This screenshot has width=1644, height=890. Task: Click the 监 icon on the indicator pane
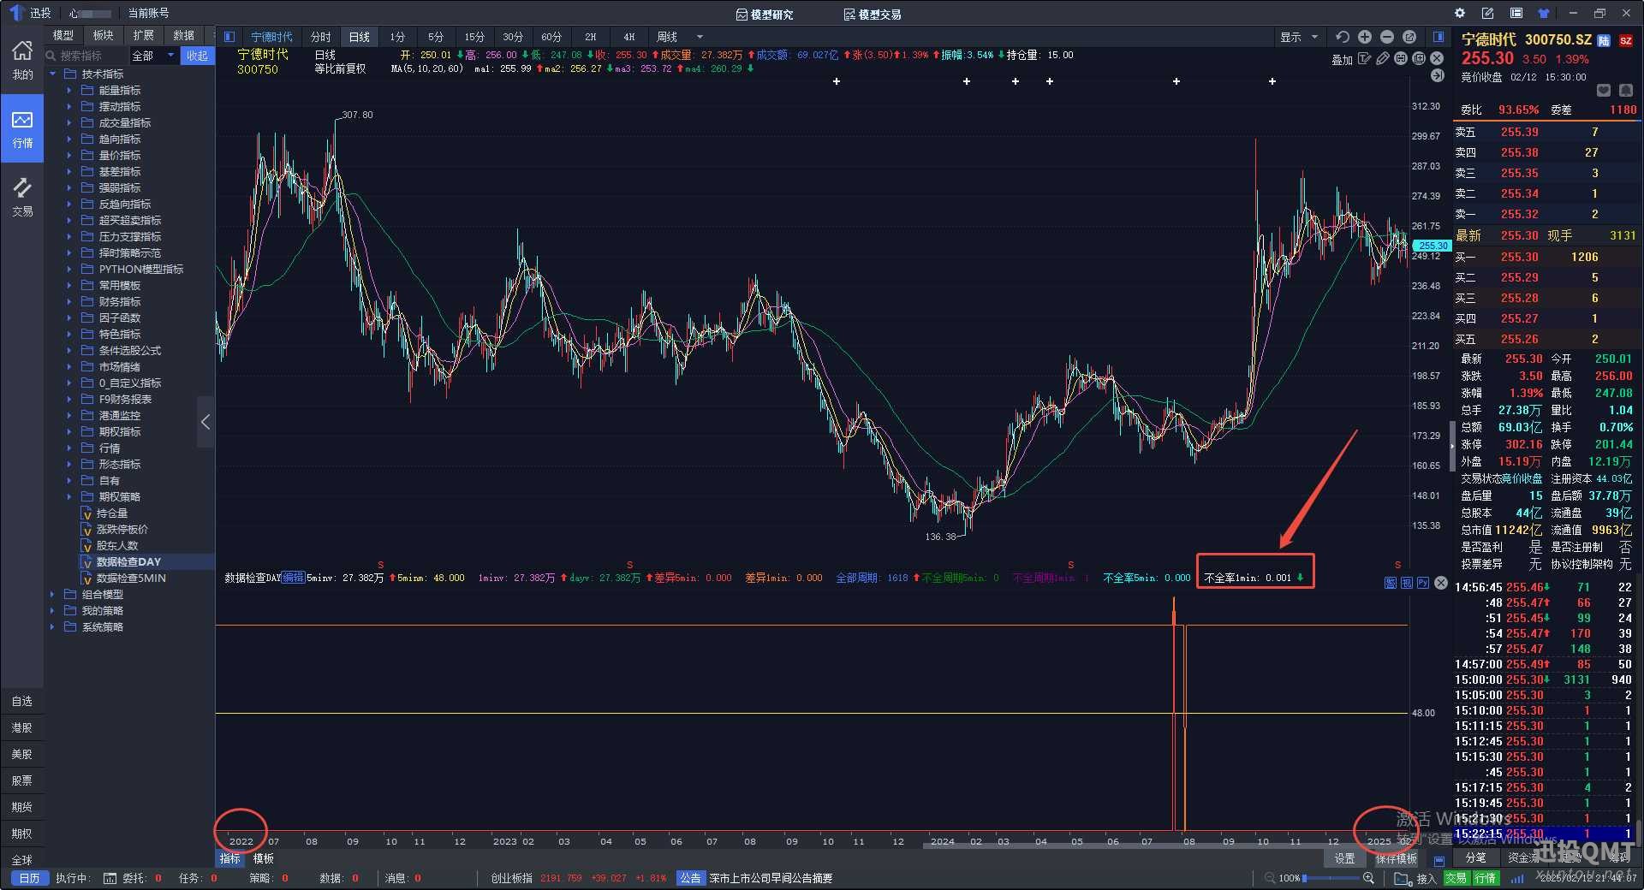[x=1391, y=583]
